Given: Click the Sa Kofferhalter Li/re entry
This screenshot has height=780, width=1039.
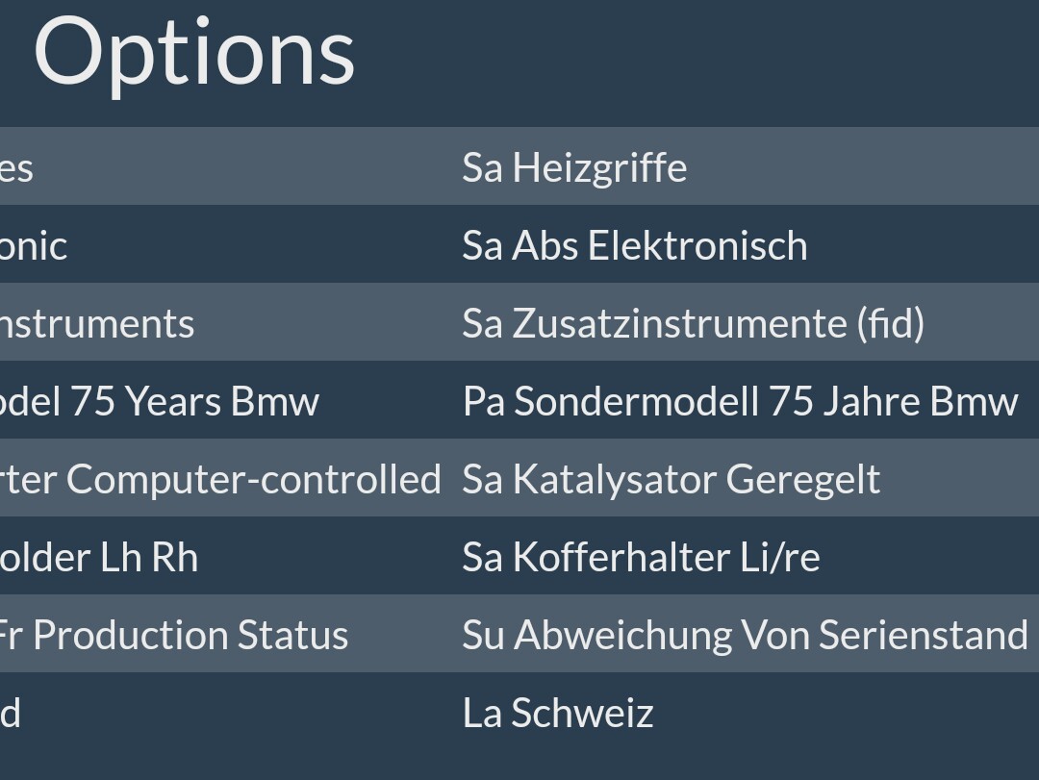Looking at the screenshot, I should [641, 557].
